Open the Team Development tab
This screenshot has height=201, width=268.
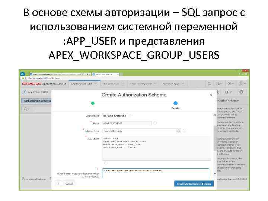141,84
